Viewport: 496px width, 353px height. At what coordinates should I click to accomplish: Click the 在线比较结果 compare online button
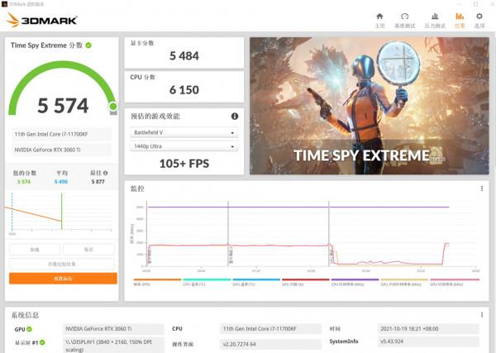click(x=62, y=264)
